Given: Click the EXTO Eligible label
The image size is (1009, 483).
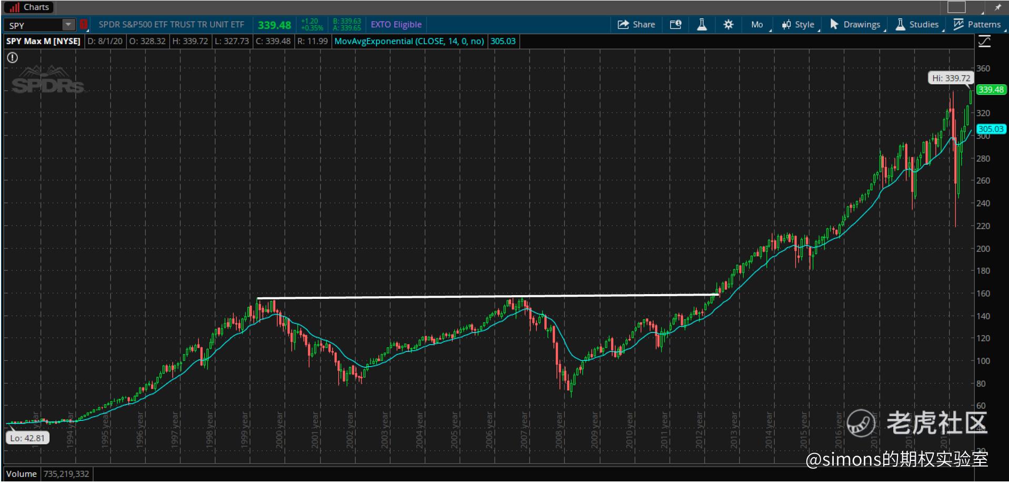Looking at the screenshot, I should (396, 24).
